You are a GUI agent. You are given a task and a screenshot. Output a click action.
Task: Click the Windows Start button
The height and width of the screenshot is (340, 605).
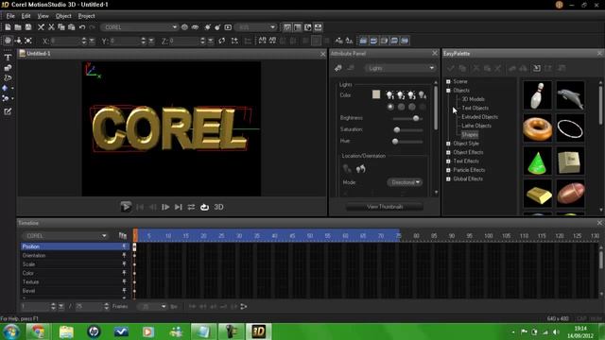10,331
